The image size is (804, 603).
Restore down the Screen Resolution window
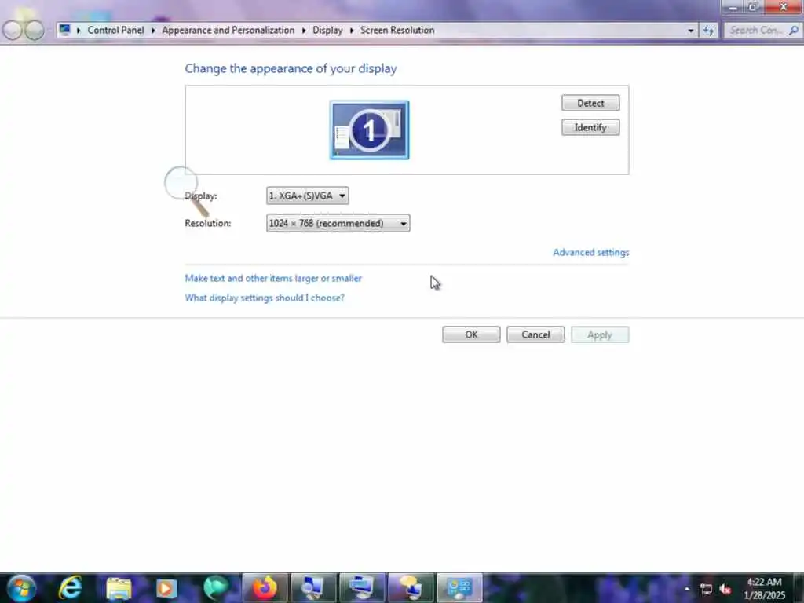(753, 6)
